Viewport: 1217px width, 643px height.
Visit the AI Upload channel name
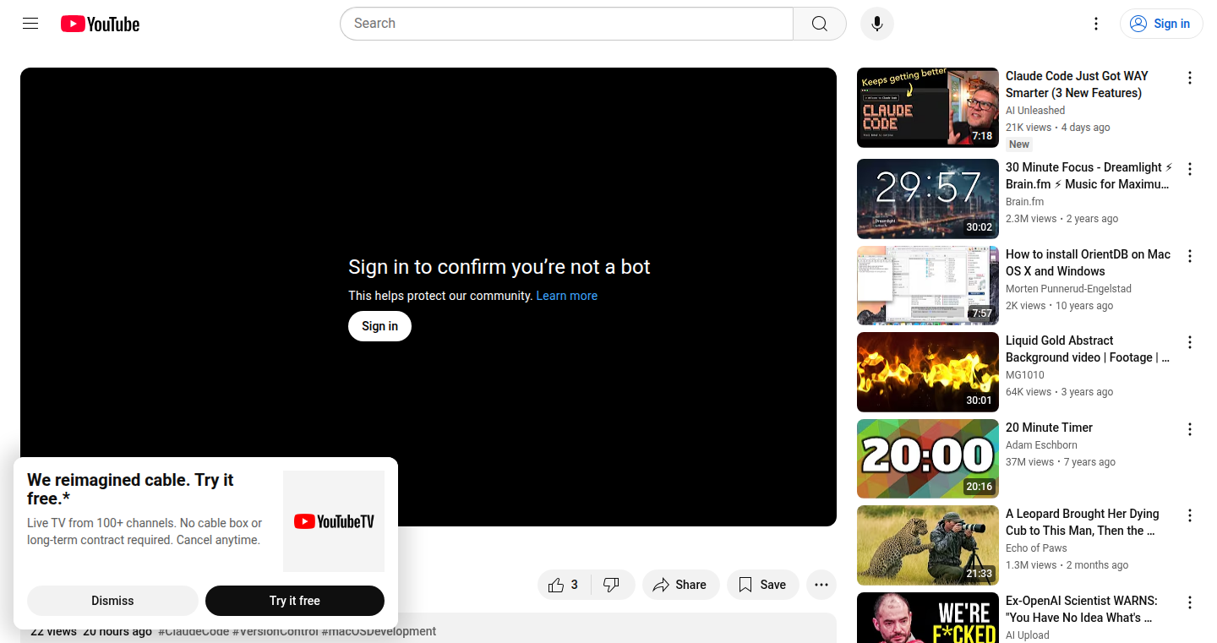click(x=1028, y=635)
